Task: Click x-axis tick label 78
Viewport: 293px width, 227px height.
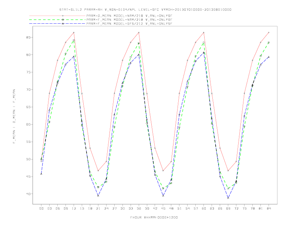Action: click(252, 208)
